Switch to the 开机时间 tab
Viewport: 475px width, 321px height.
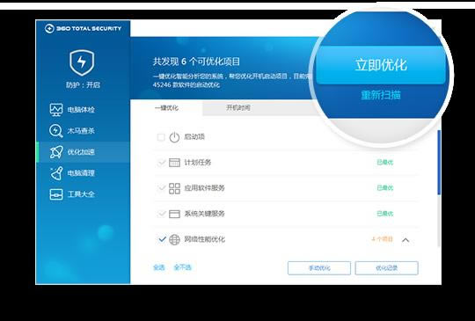[x=238, y=108]
